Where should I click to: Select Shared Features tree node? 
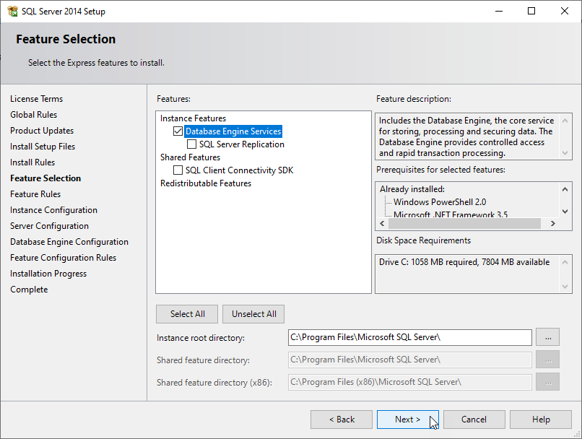(x=190, y=157)
